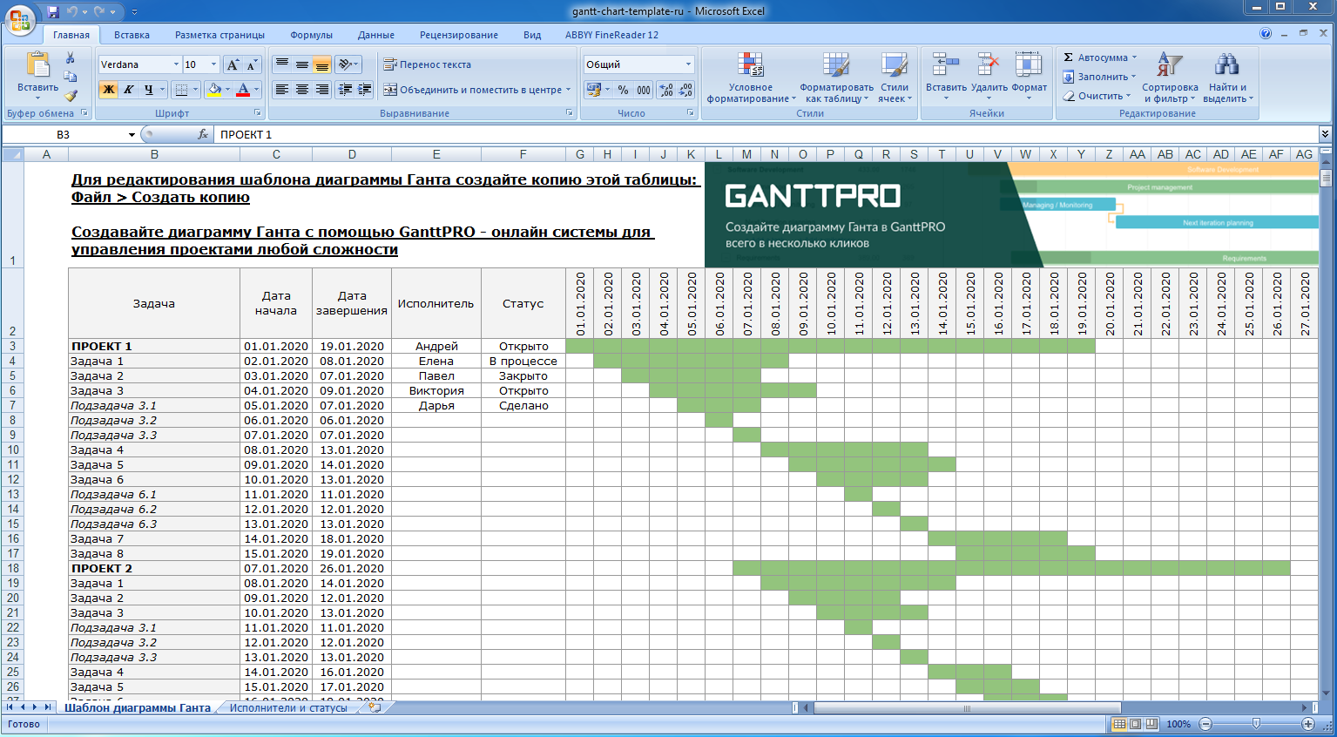This screenshot has height=737, width=1337.
Task: Open the Рецензирование tab
Action: pyautogui.click(x=459, y=35)
